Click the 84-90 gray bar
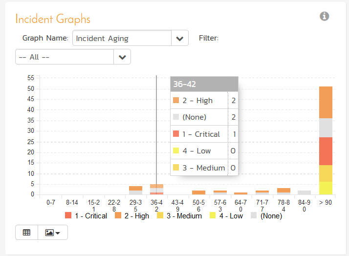349x256 pixels. [x=305, y=192]
